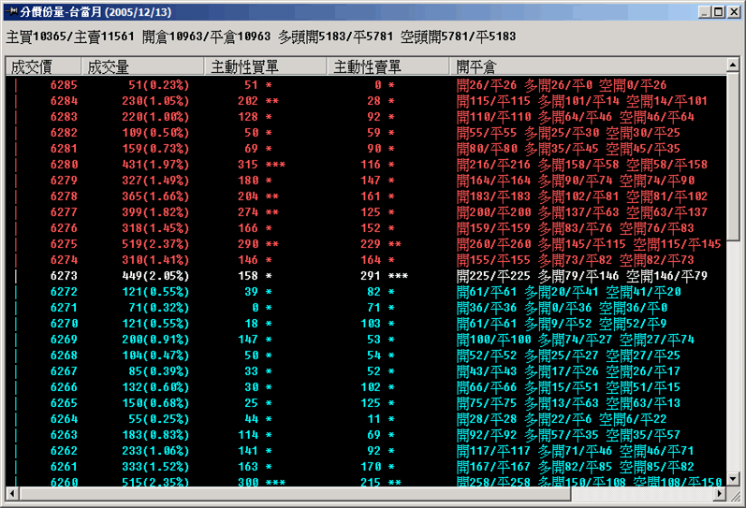This screenshot has height=508, width=746.
Task: Click the 主動性賣單 column header
Action: (x=388, y=66)
